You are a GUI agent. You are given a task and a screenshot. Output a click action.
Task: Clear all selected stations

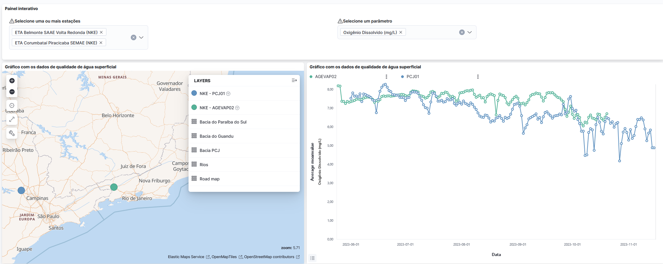(133, 37)
